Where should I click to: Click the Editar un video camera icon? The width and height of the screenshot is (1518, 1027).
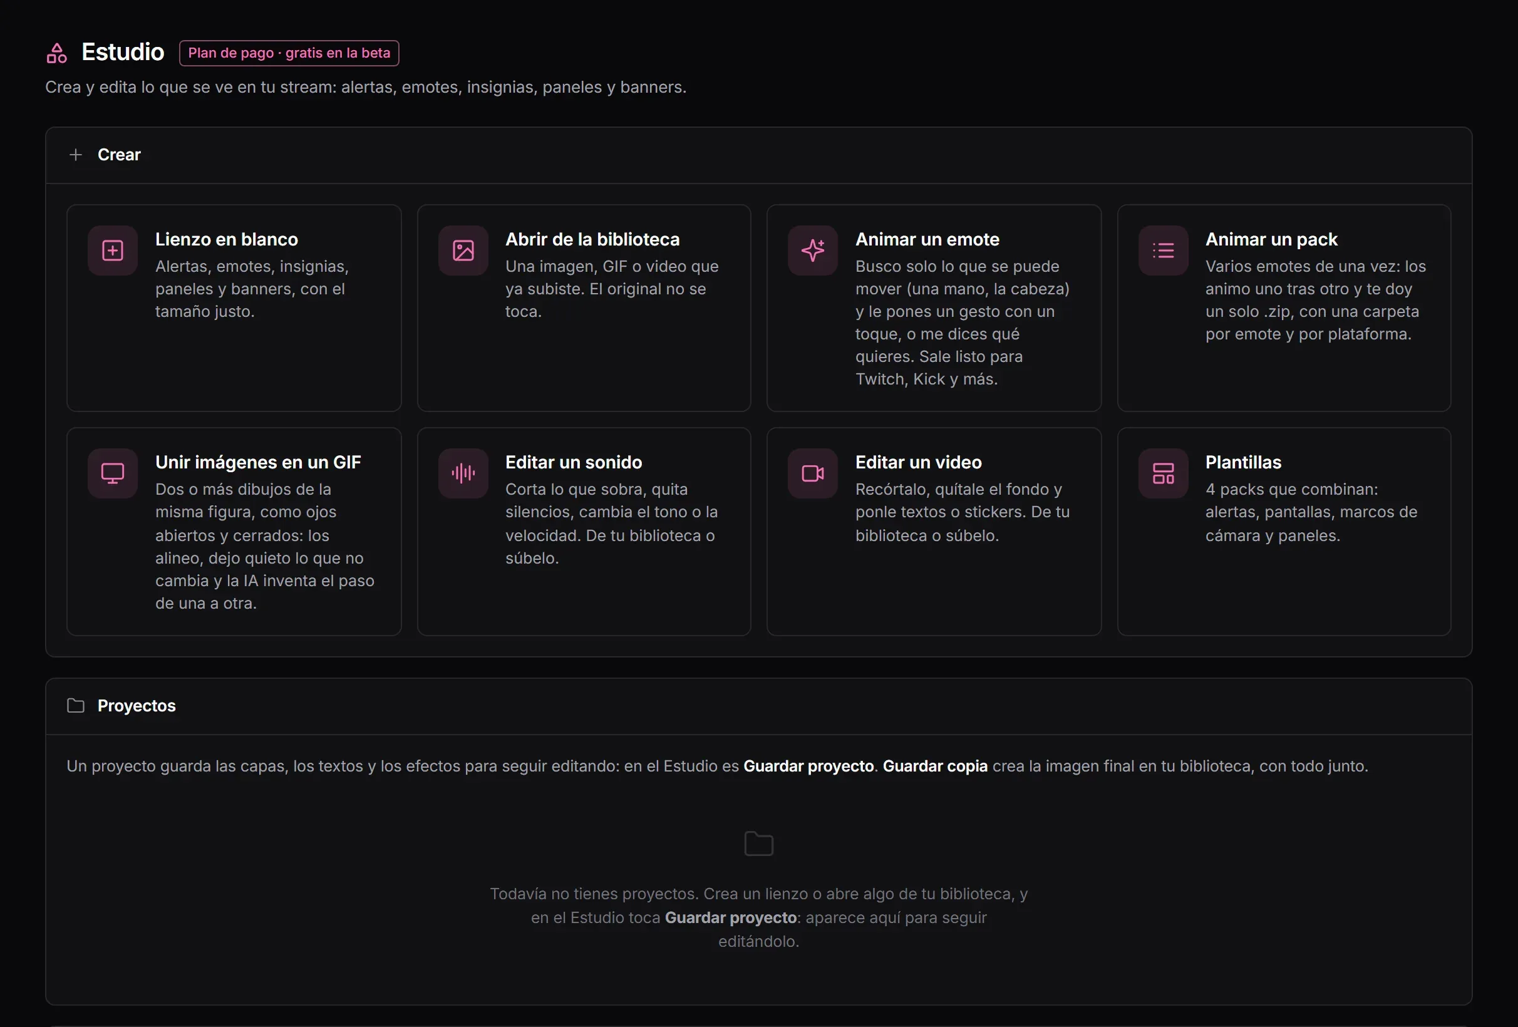pyautogui.click(x=813, y=473)
